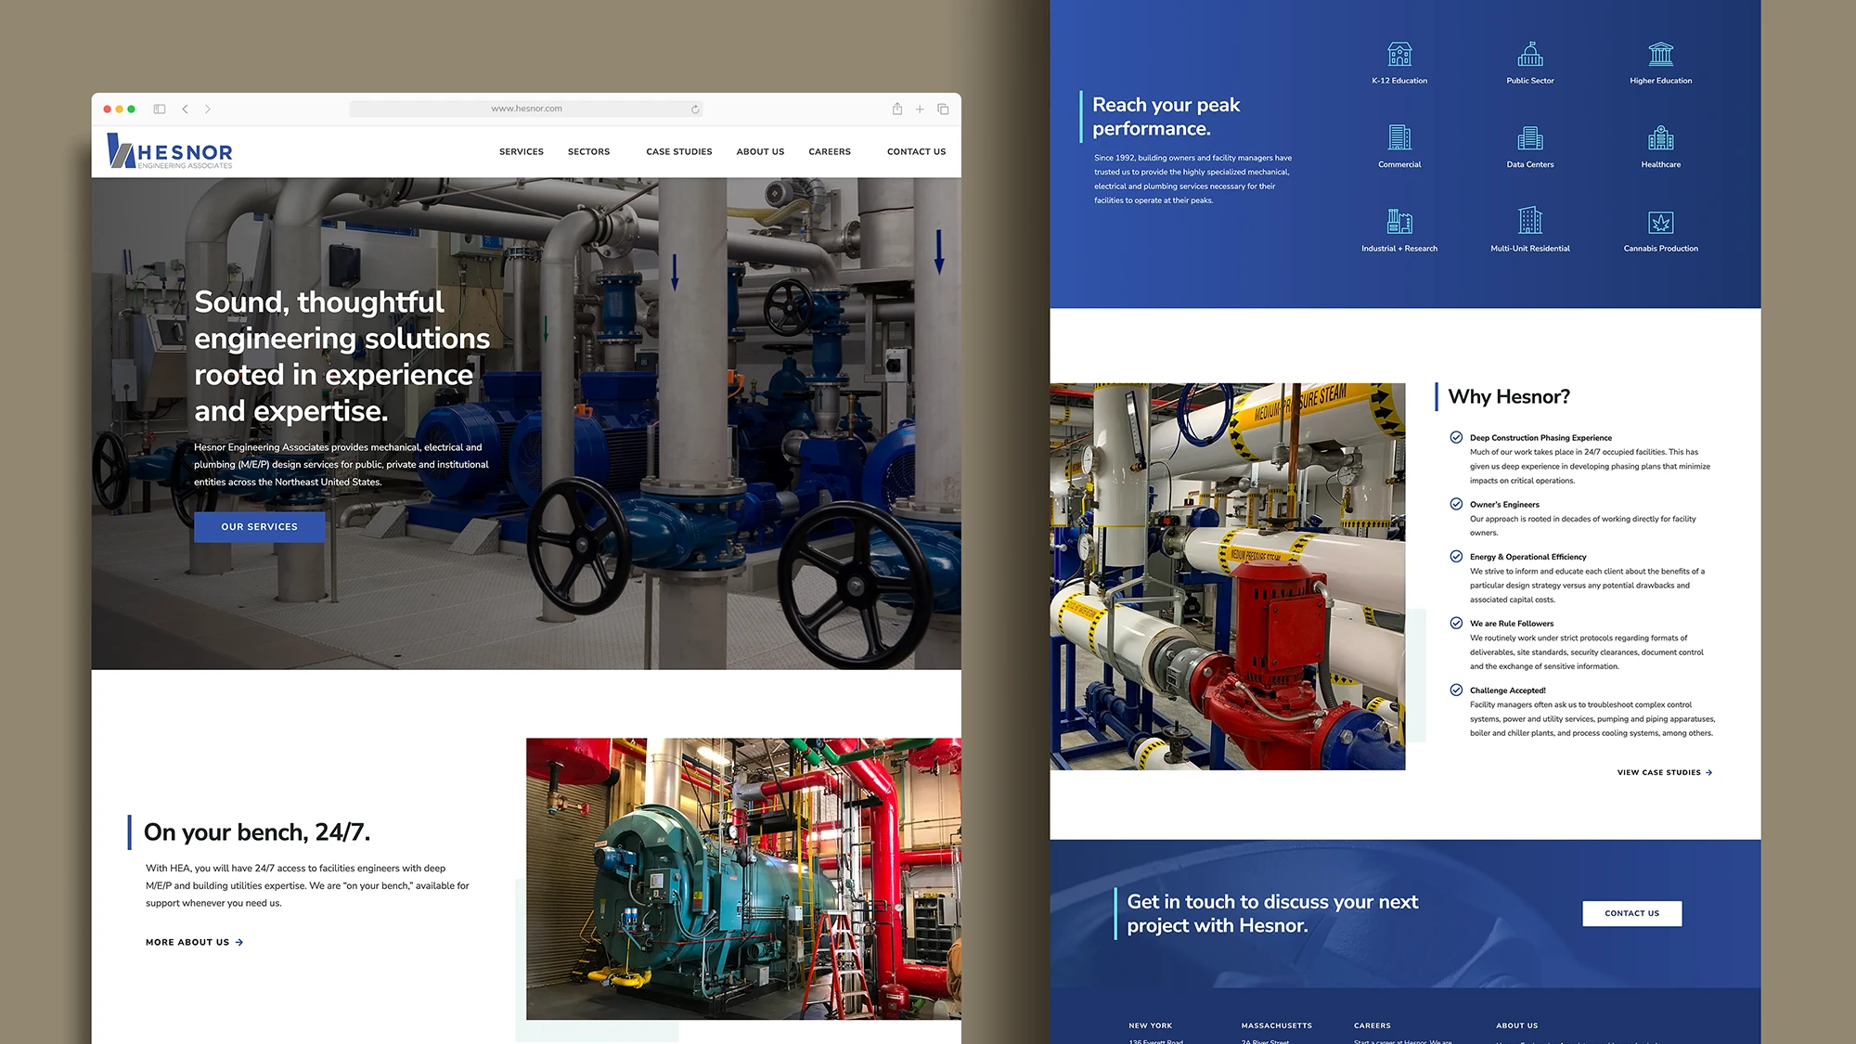Open the Case Studies menu item
Screen dimensions: 1856x1044
(679, 151)
